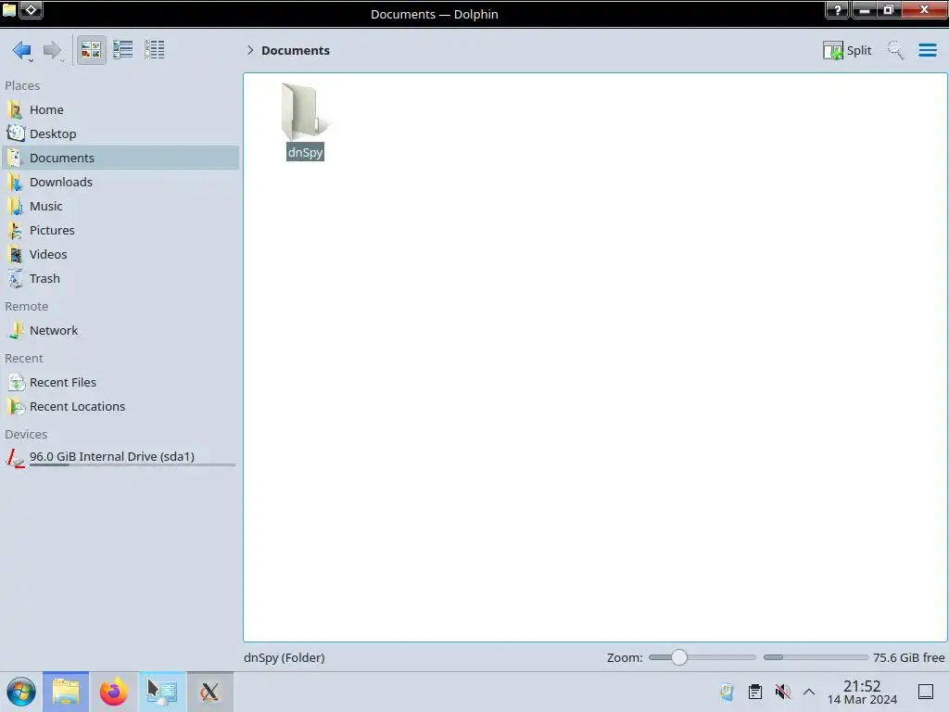Open 96.0 GiB Internal Drive (sda1)
Image resolution: width=949 pixels, height=712 pixels.
pyautogui.click(x=120, y=457)
